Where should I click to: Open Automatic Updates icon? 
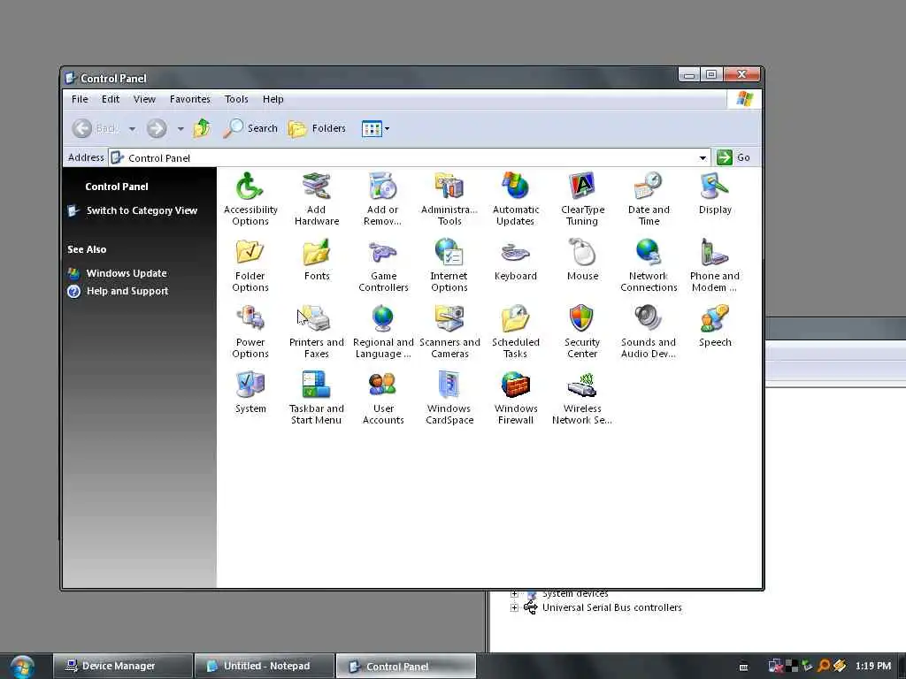tap(516, 199)
